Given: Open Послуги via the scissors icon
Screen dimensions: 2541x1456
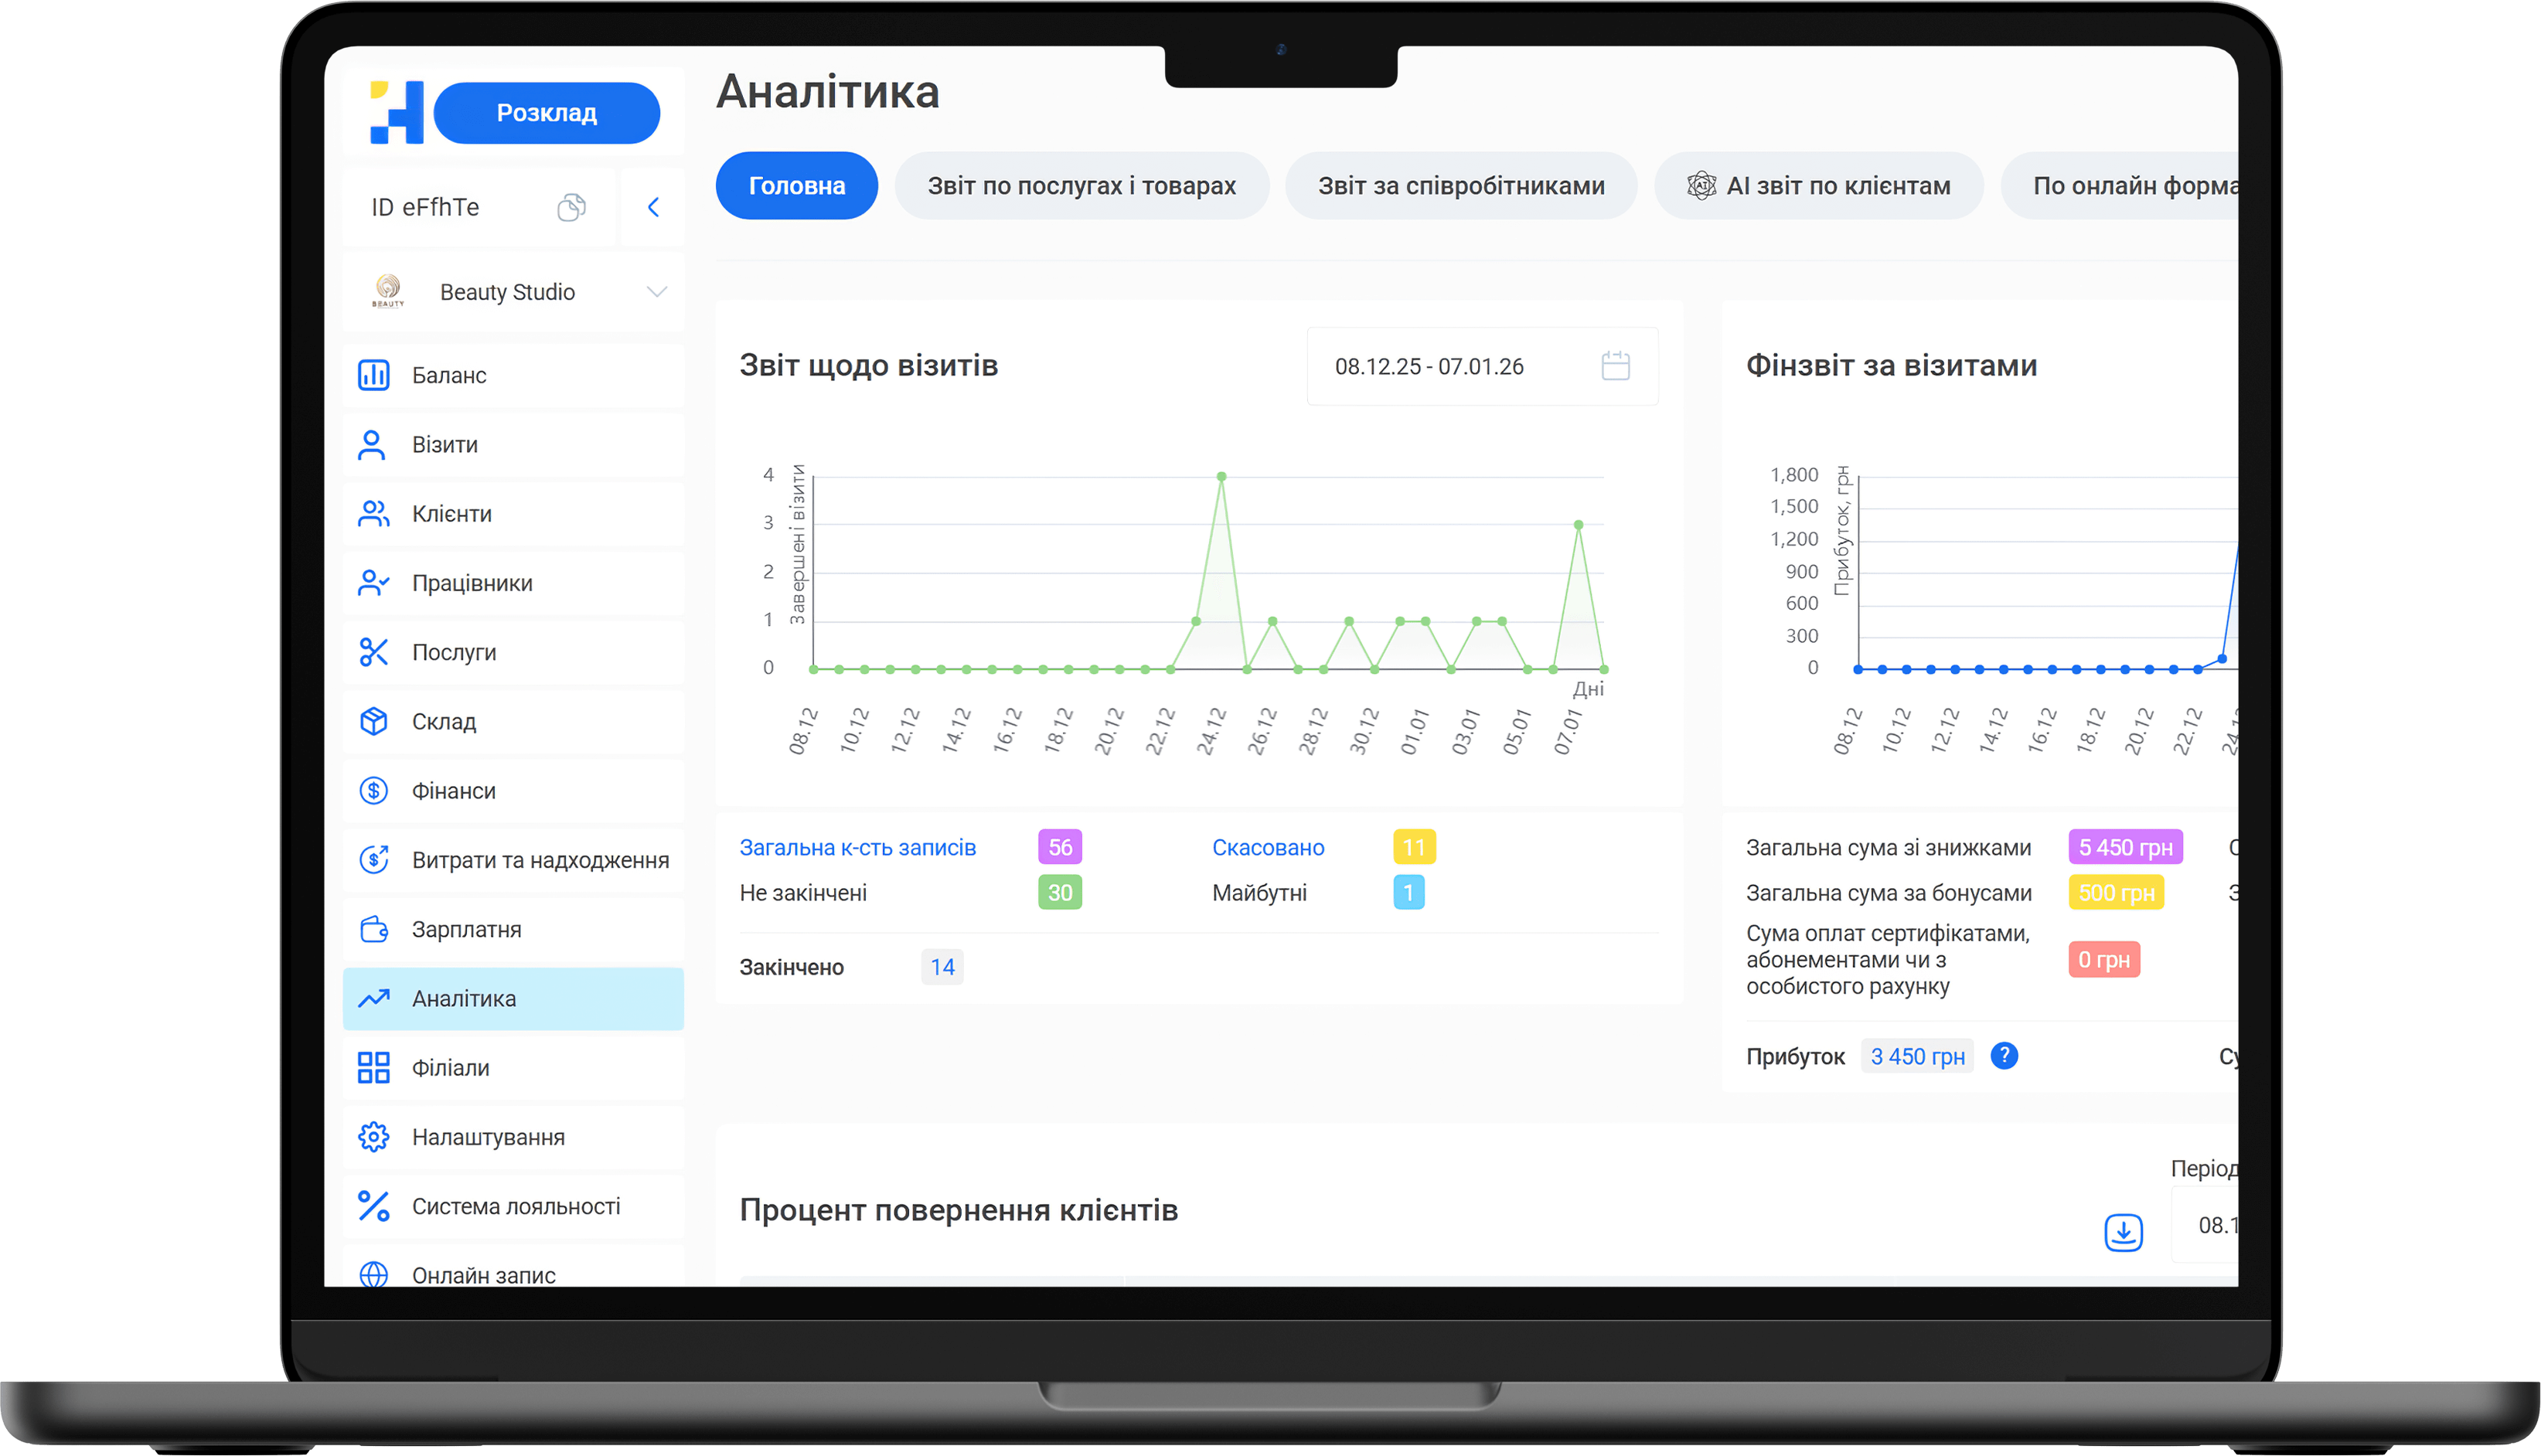Looking at the screenshot, I should pyautogui.click(x=373, y=652).
